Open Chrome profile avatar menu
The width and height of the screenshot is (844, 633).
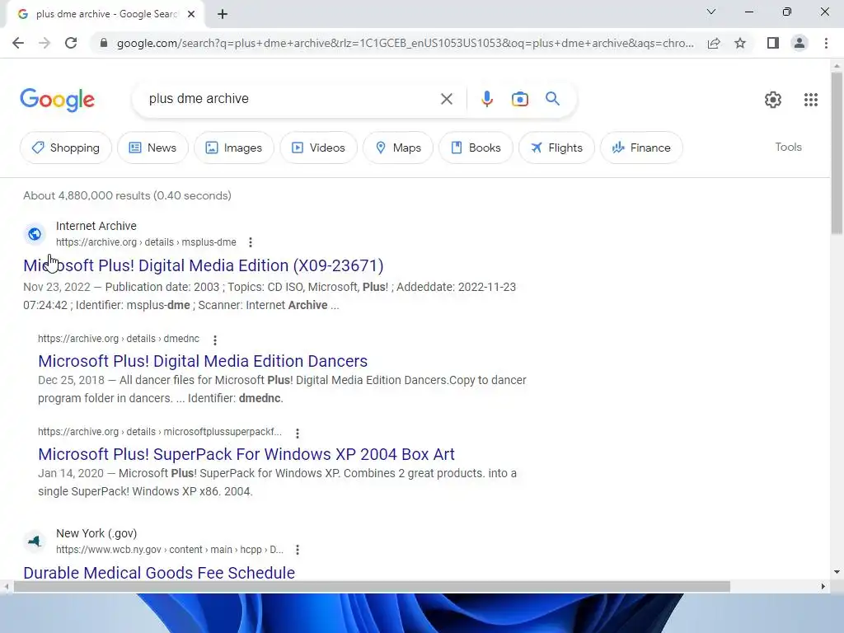[x=799, y=43]
